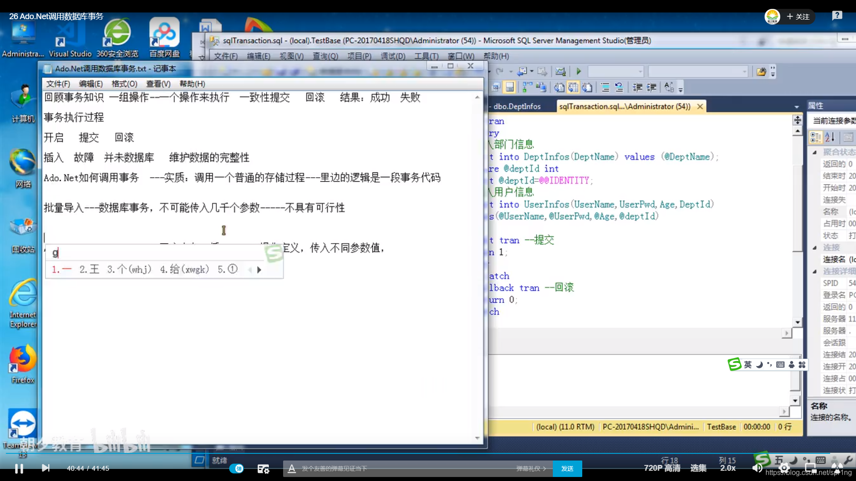Open the SSMS active files dropdown arrow
Image resolution: width=856 pixels, height=481 pixels.
(796, 107)
